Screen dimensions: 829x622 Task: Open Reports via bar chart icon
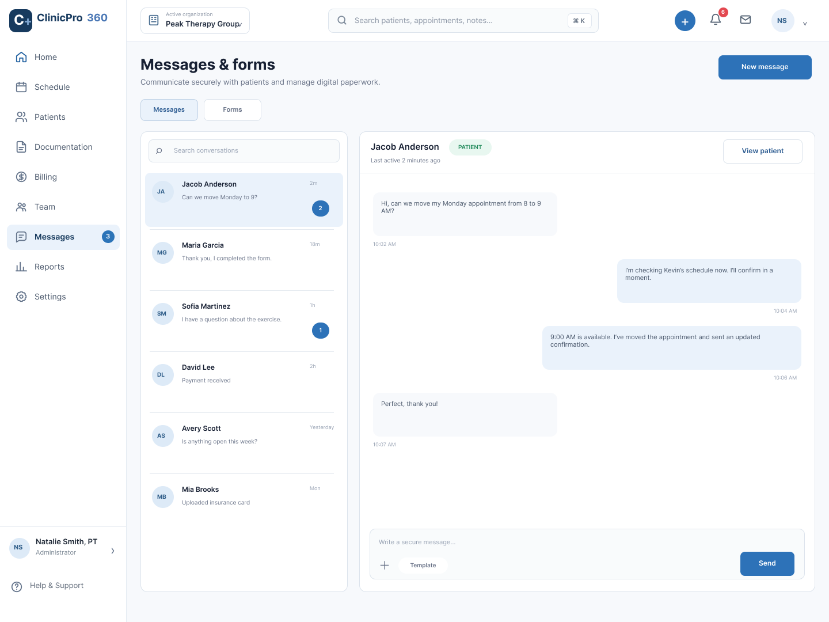(21, 267)
